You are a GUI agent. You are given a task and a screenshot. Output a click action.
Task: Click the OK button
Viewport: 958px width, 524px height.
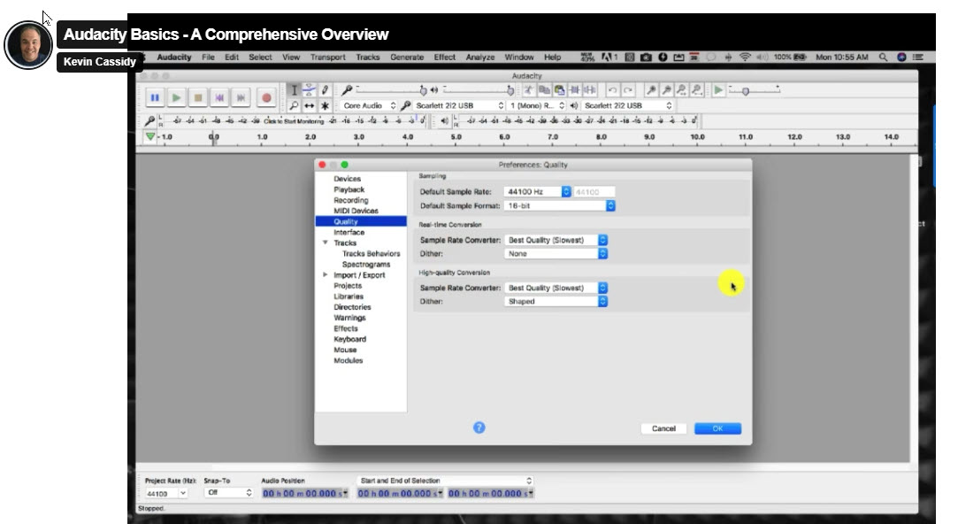(x=717, y=428)
